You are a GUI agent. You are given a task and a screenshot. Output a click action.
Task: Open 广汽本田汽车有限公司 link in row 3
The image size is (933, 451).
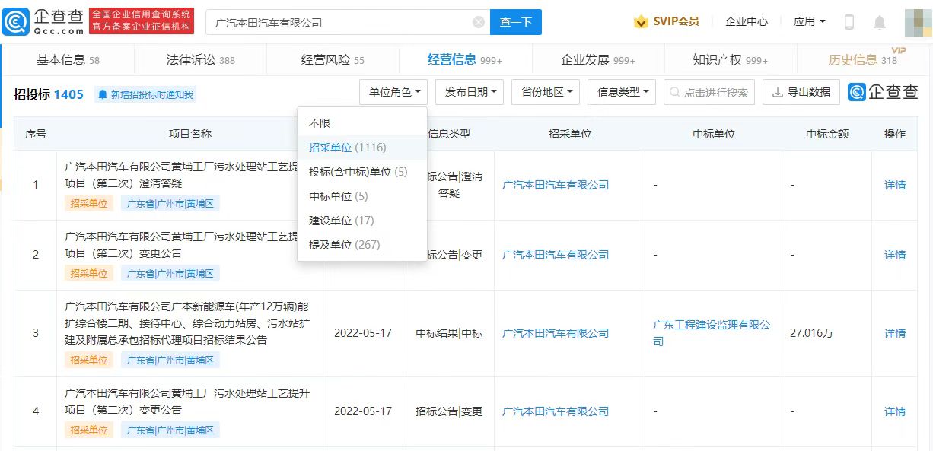pyautogui.click(x=556, y=333)
